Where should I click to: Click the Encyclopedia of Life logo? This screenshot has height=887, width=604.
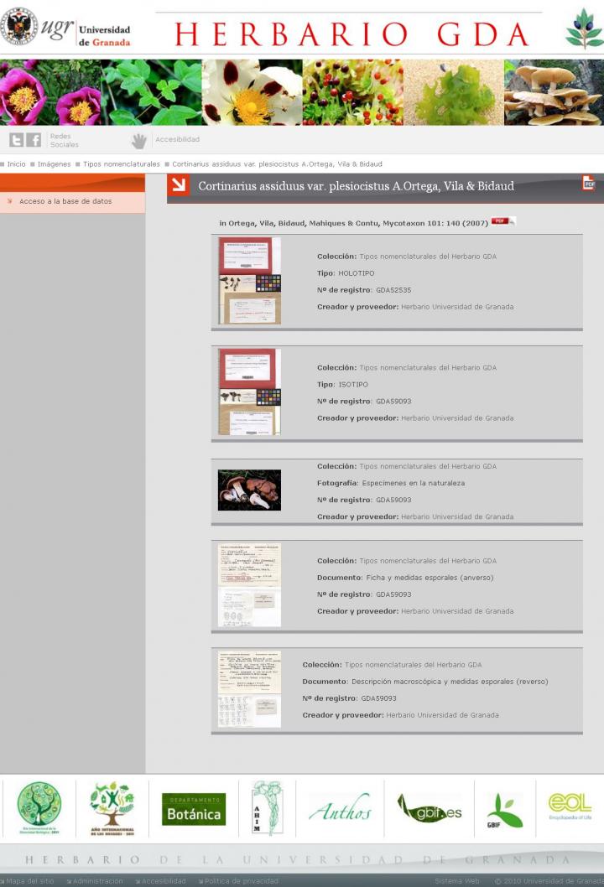pyautogui.click(x=570, y=807)
